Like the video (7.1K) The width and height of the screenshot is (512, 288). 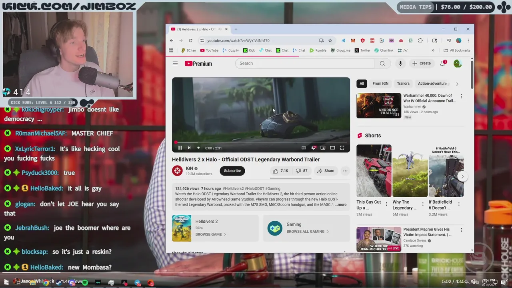[281, 171]
